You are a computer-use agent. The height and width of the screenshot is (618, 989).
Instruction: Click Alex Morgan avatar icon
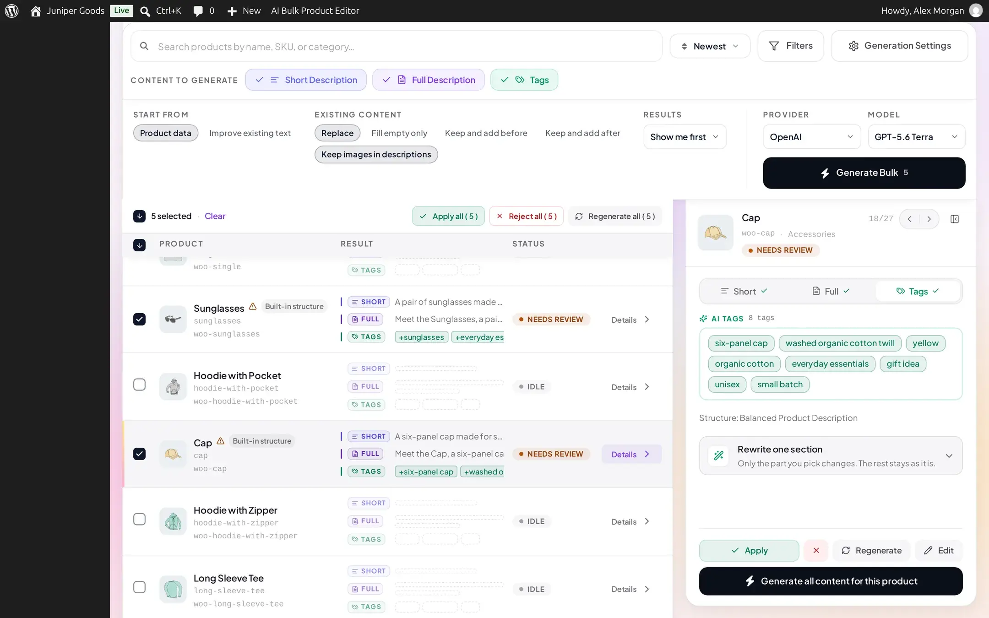click(976, 11)
